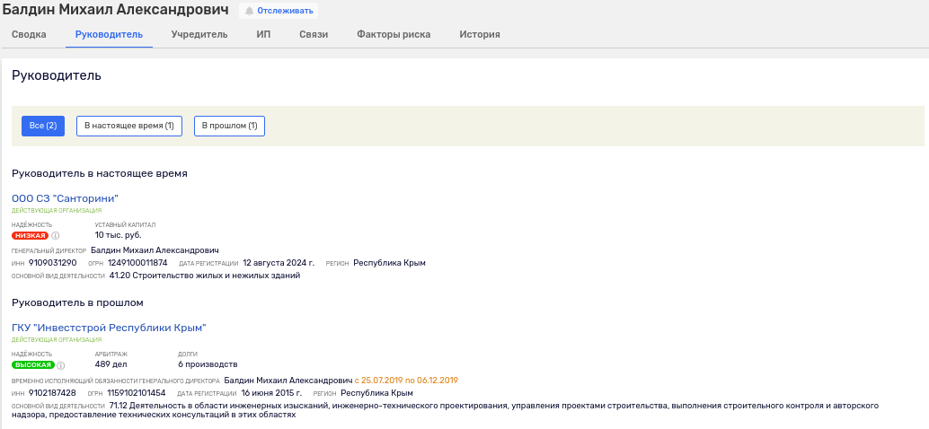Click the Отслеживать button

[x=279, y=11]
